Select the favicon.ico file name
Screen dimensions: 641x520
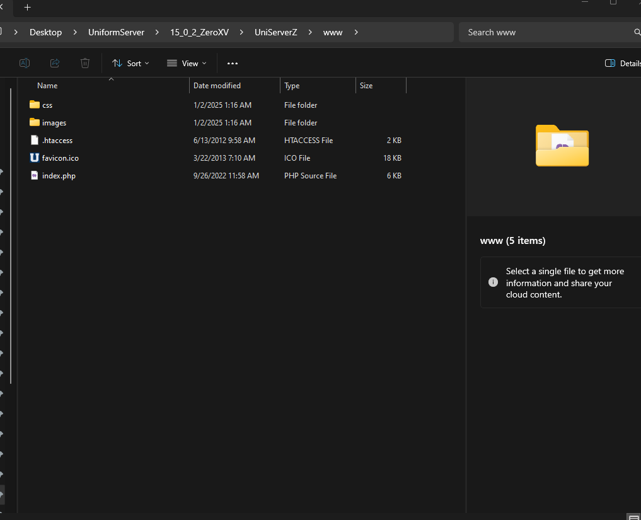click(61, 158)
